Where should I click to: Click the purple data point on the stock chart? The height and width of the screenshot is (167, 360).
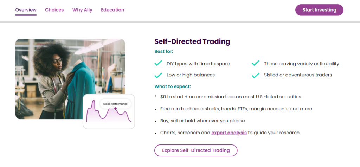click(x=115, y=109)
